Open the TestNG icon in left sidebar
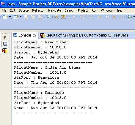 point(5,51)
